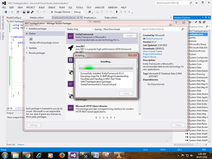212x159 pixels.
Task: Click the Open File toolbar icon
Action: pyautogui.click(x=24, y=12)
